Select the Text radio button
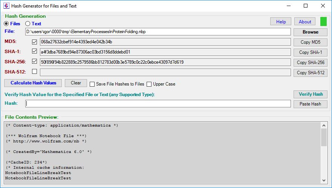Screen dimensions: 332x188 click(x=28, y=24)
